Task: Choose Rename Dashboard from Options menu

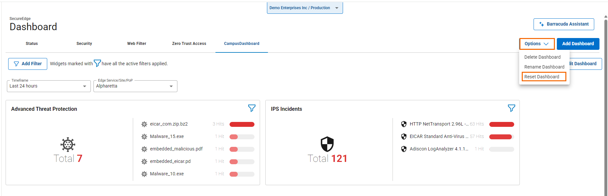Action: click(544, 67)
